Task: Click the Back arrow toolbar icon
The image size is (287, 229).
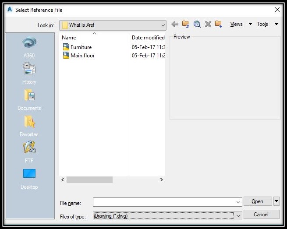Action: pos(175,24)
